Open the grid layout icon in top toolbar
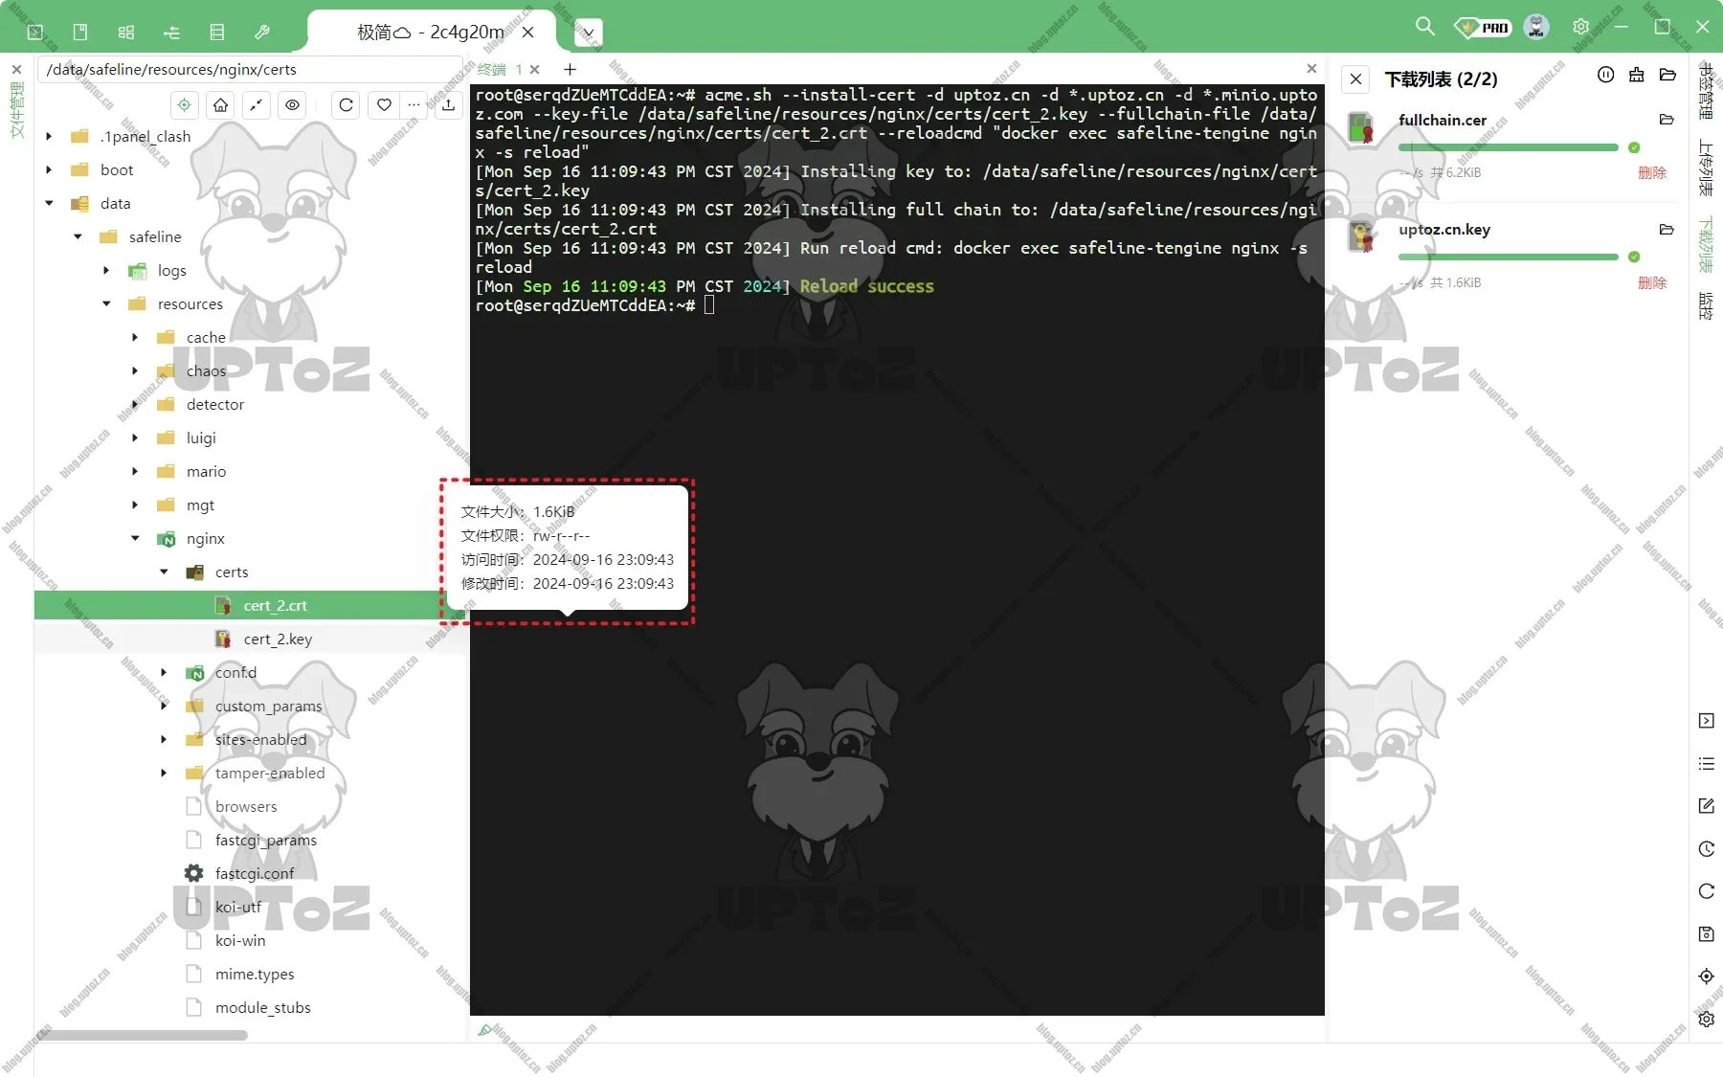 point(126,32)
